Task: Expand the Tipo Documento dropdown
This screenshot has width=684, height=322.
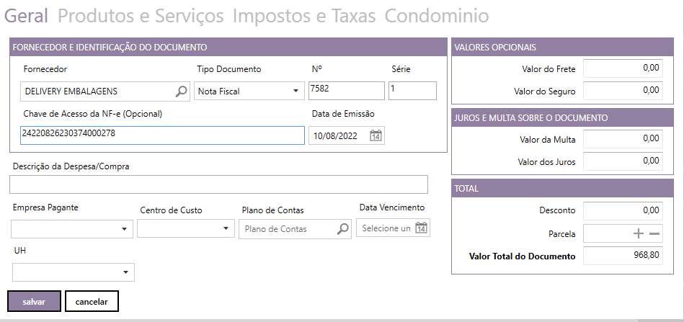Action: [295, 91]
